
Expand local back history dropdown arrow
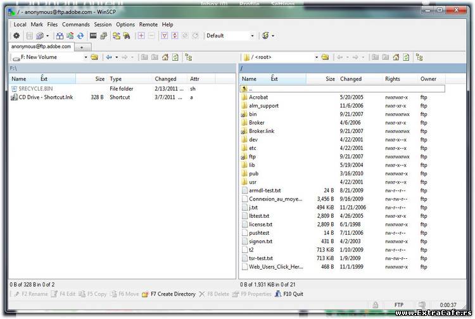[x=117, y=57]
